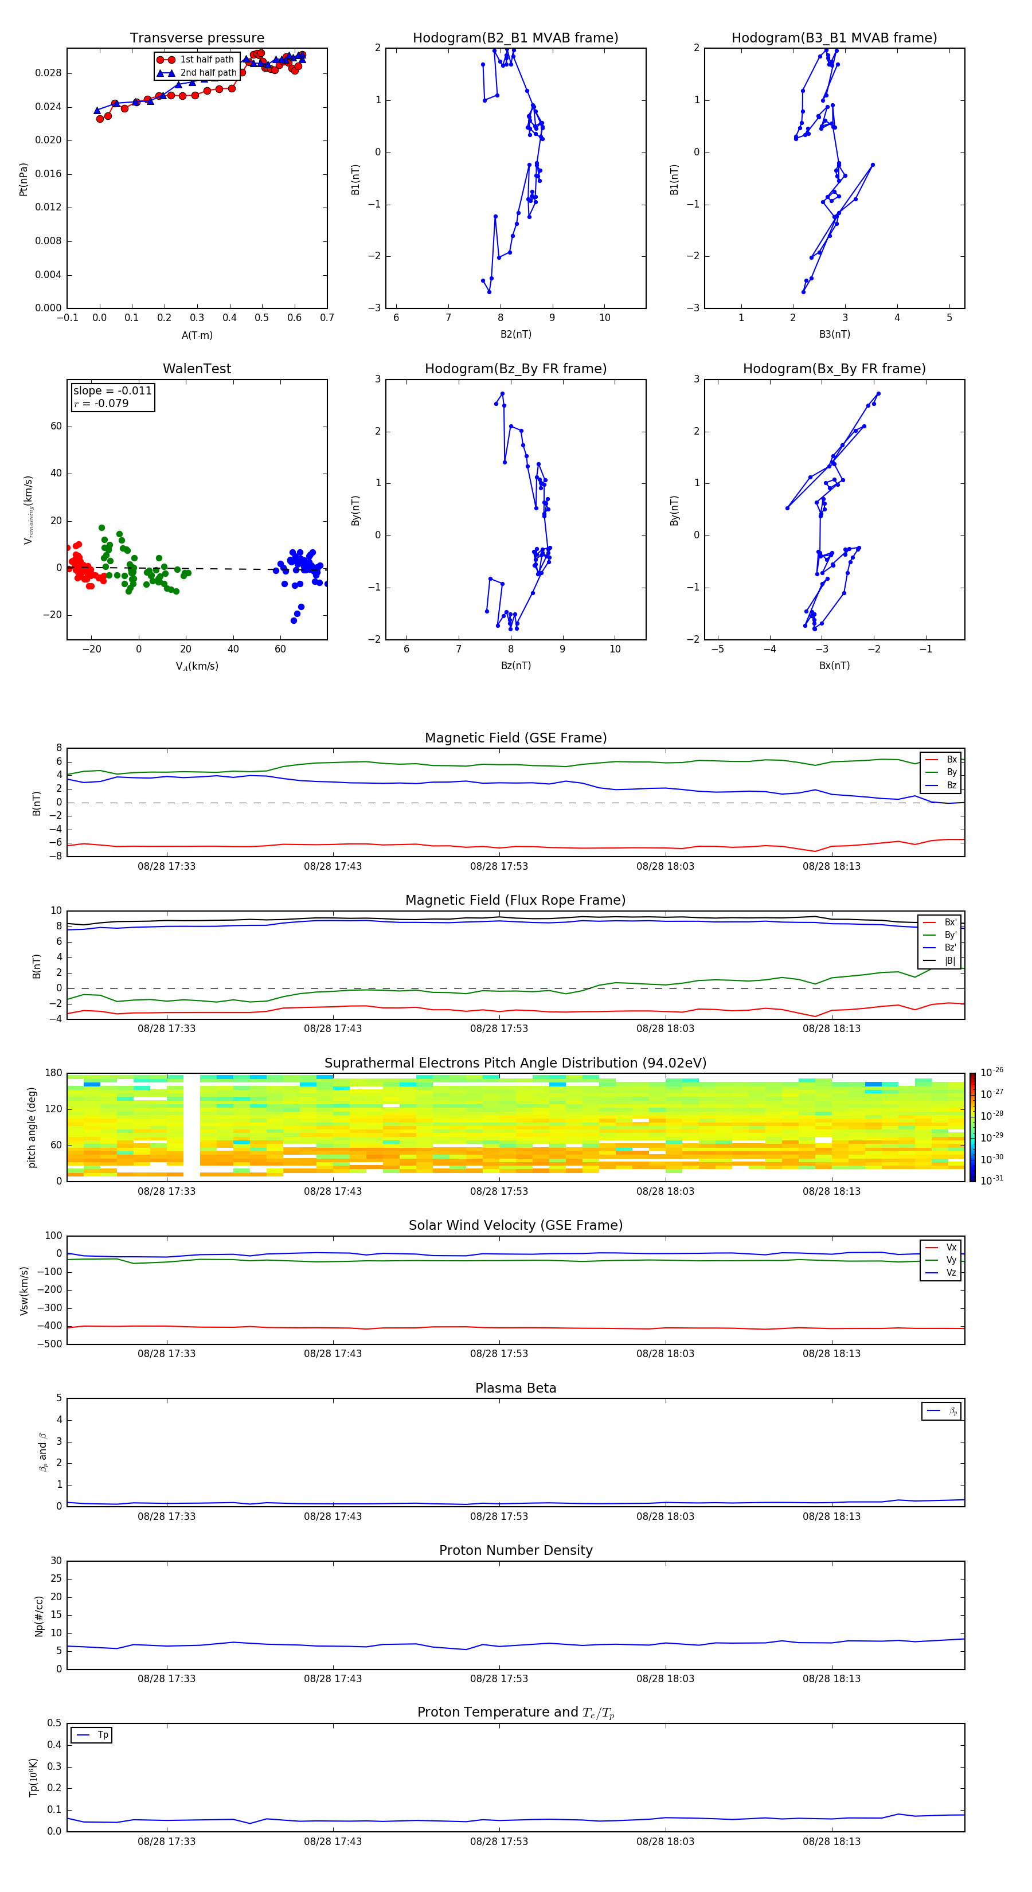Click the 'pitch angle (deg)' axis label

pos(32,1127)
